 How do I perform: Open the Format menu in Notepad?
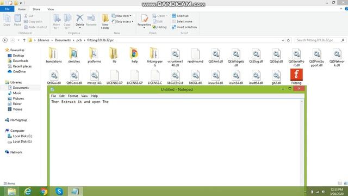(73, 96)
